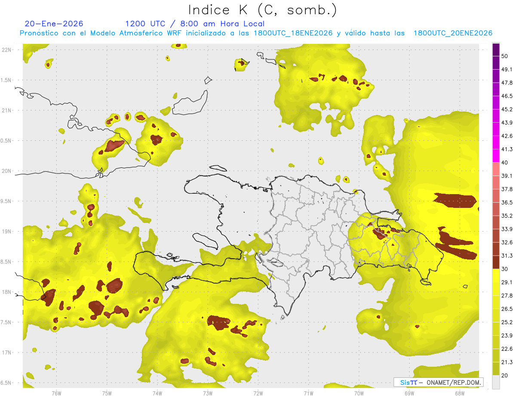
Task: Click latitude axis label '22N'
Action: coord(7,50)
